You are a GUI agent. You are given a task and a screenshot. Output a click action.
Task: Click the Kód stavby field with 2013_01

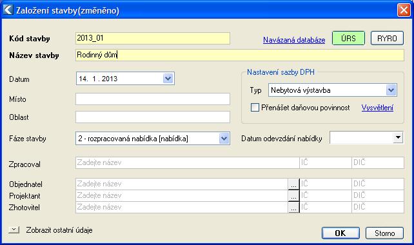pos(153,38)
